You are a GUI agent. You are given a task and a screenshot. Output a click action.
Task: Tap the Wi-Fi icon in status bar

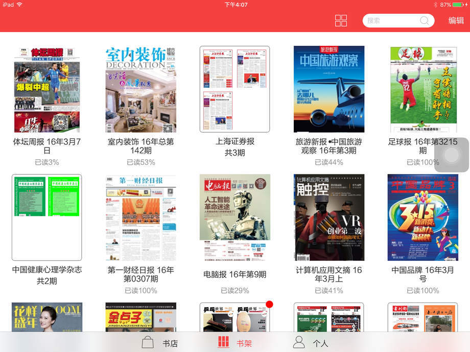click(19, 5)
